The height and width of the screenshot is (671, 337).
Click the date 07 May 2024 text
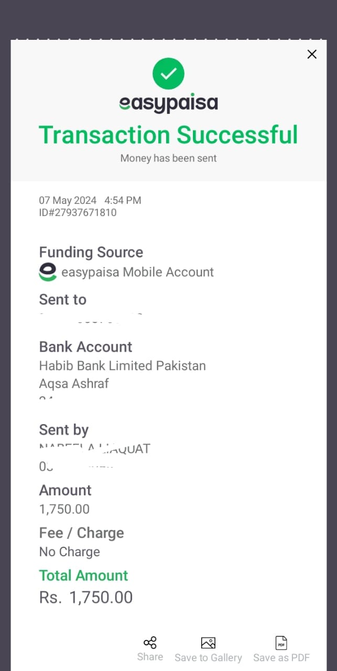point(68,200)
